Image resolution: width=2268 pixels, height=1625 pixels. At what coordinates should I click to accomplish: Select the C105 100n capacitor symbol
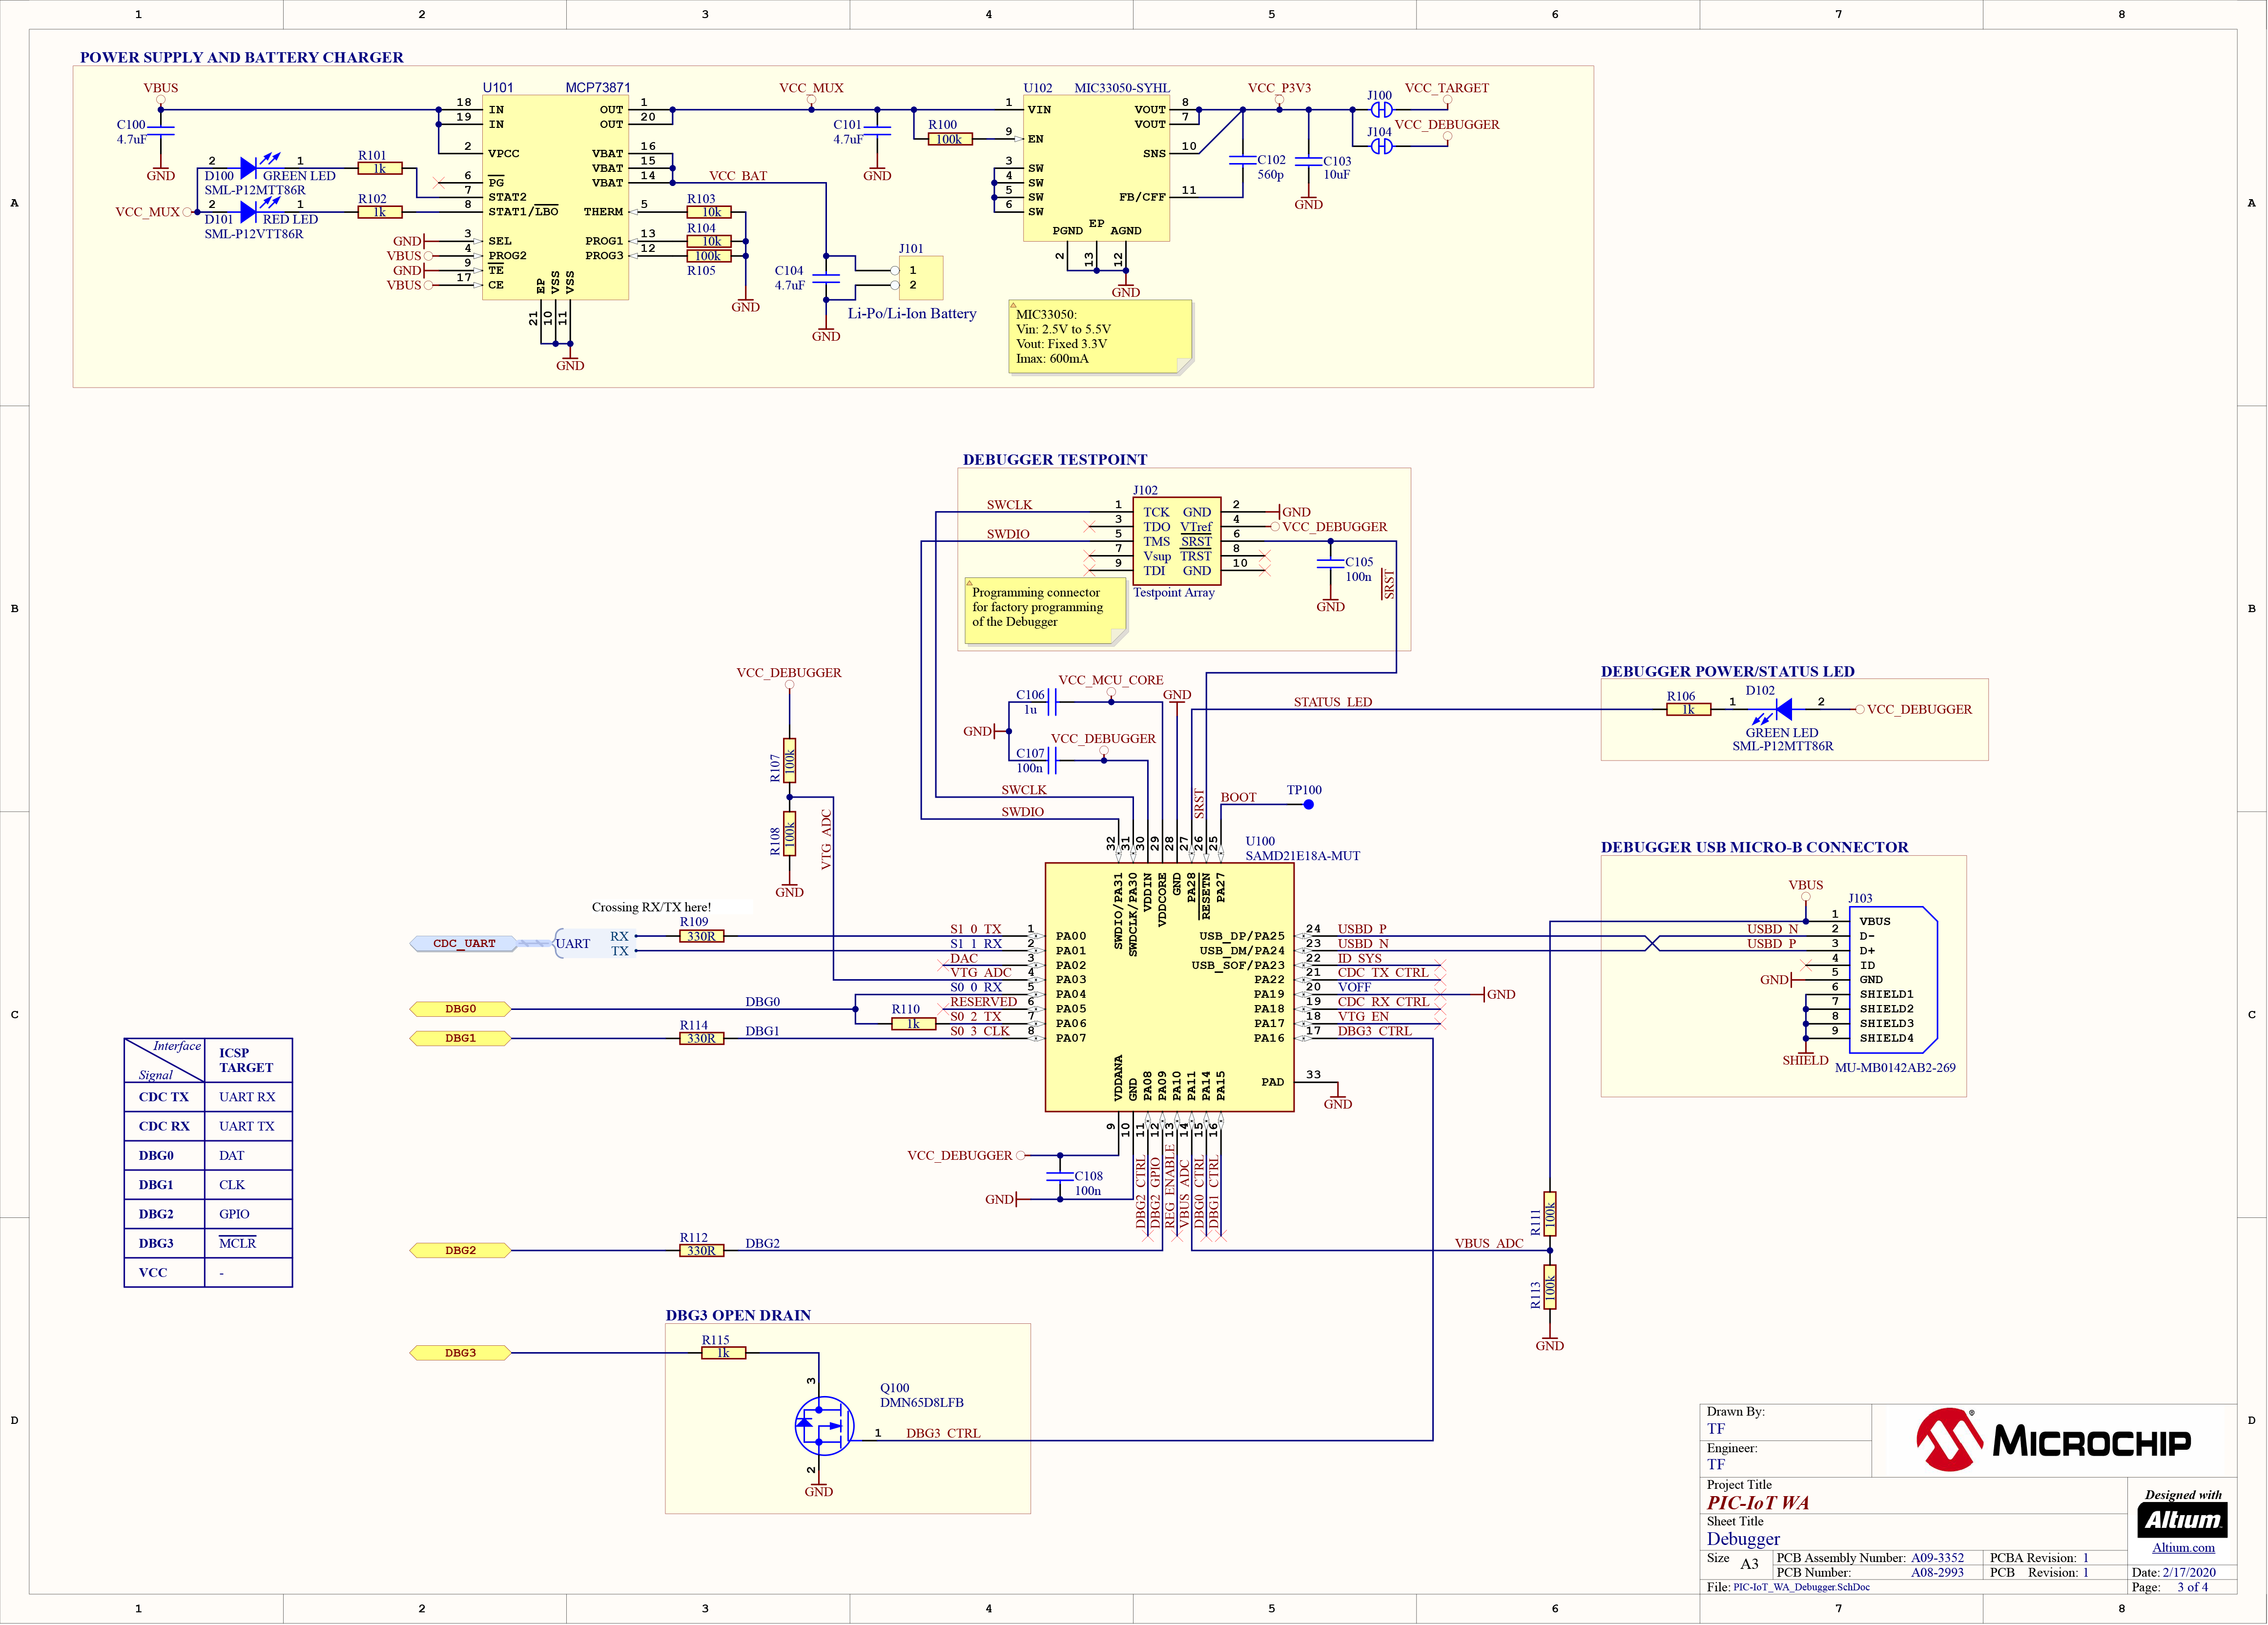coord(1330,563)
